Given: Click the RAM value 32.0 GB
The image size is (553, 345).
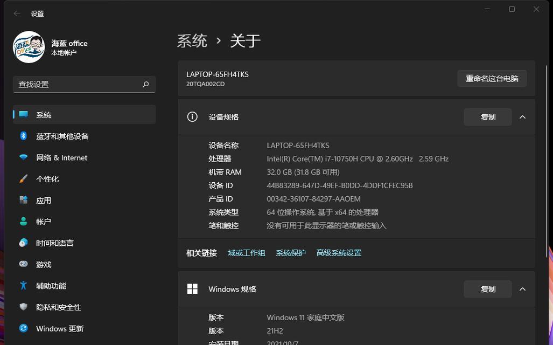Looking at the screenshot, I should [x=303, y=172].
